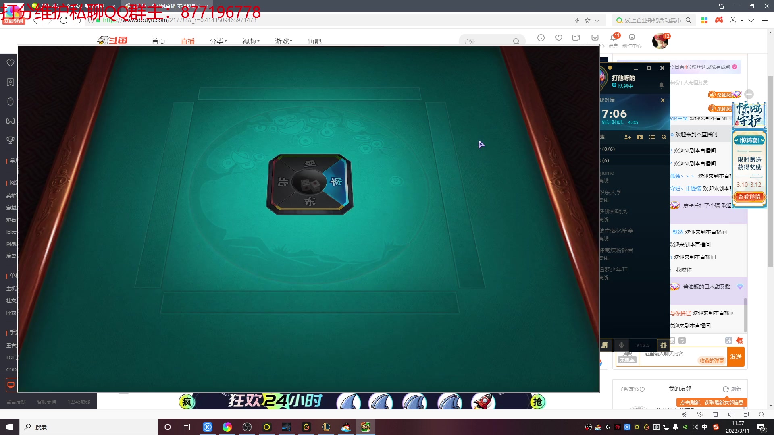Cancel matchmaking queue with X

(663, 100)
